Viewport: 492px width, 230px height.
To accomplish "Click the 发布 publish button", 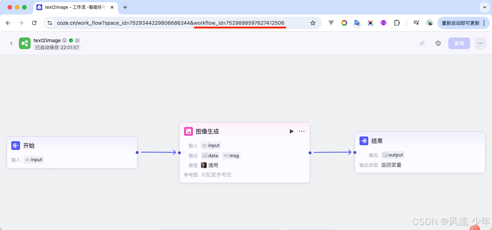I will click(x=459, y=43).
